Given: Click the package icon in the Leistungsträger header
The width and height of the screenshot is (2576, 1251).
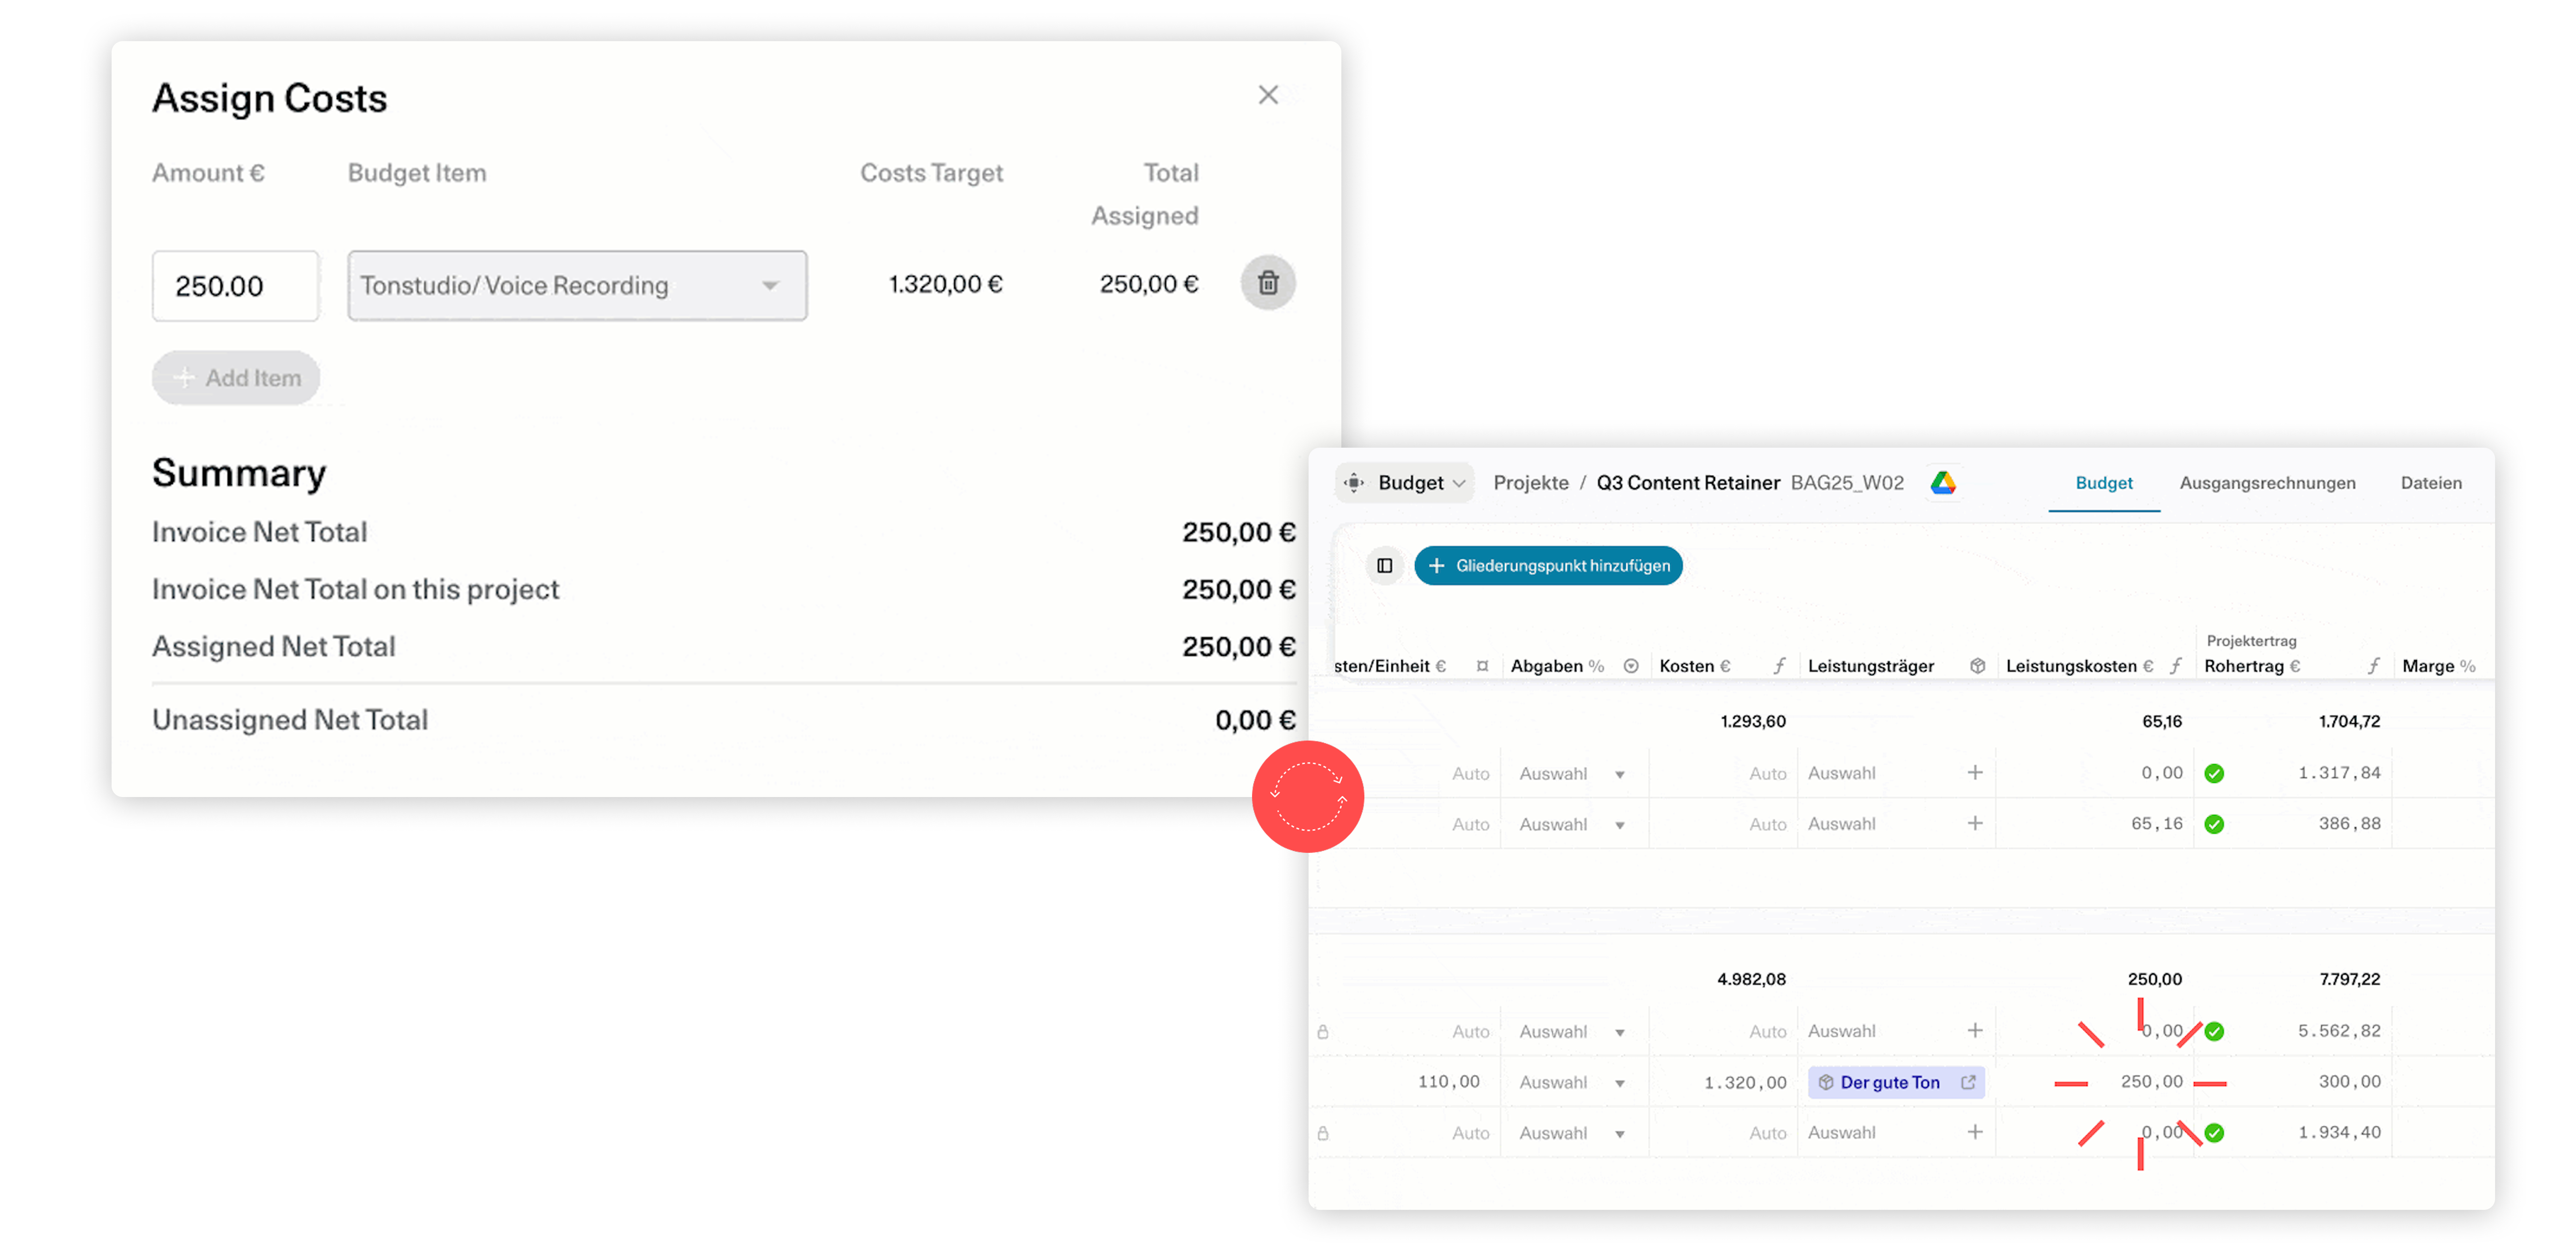Looking at the screenshot, I should point(1977,666).
